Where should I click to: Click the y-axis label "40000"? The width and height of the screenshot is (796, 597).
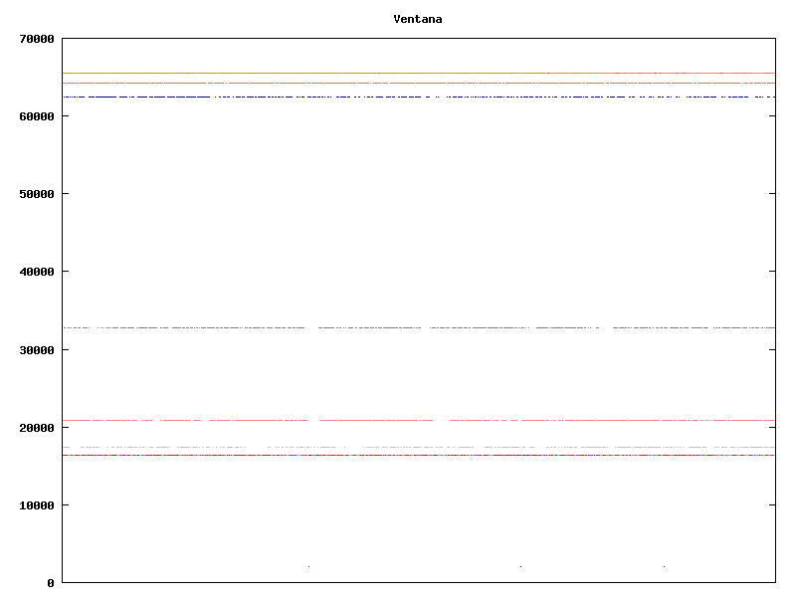[x=37, y=272]
